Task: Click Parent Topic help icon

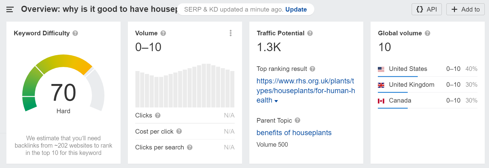Action: 297,120
